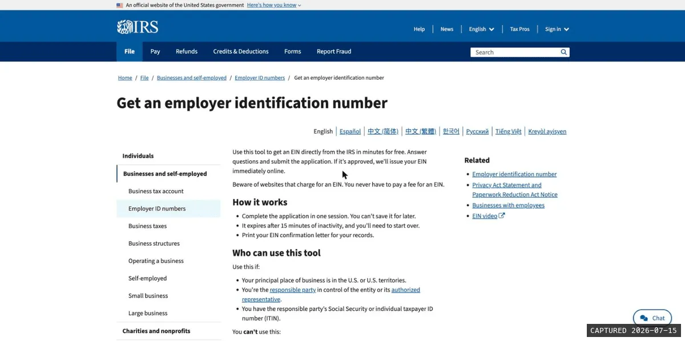685x341 pixels.
Task: Open the File menu tab
Action: click(130, 51)
